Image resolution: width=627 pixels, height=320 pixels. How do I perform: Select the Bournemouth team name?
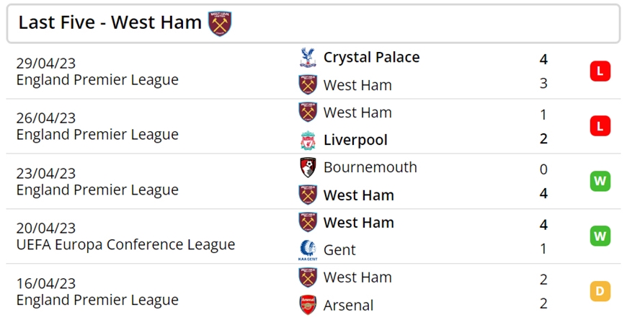(x=370, y=168)
